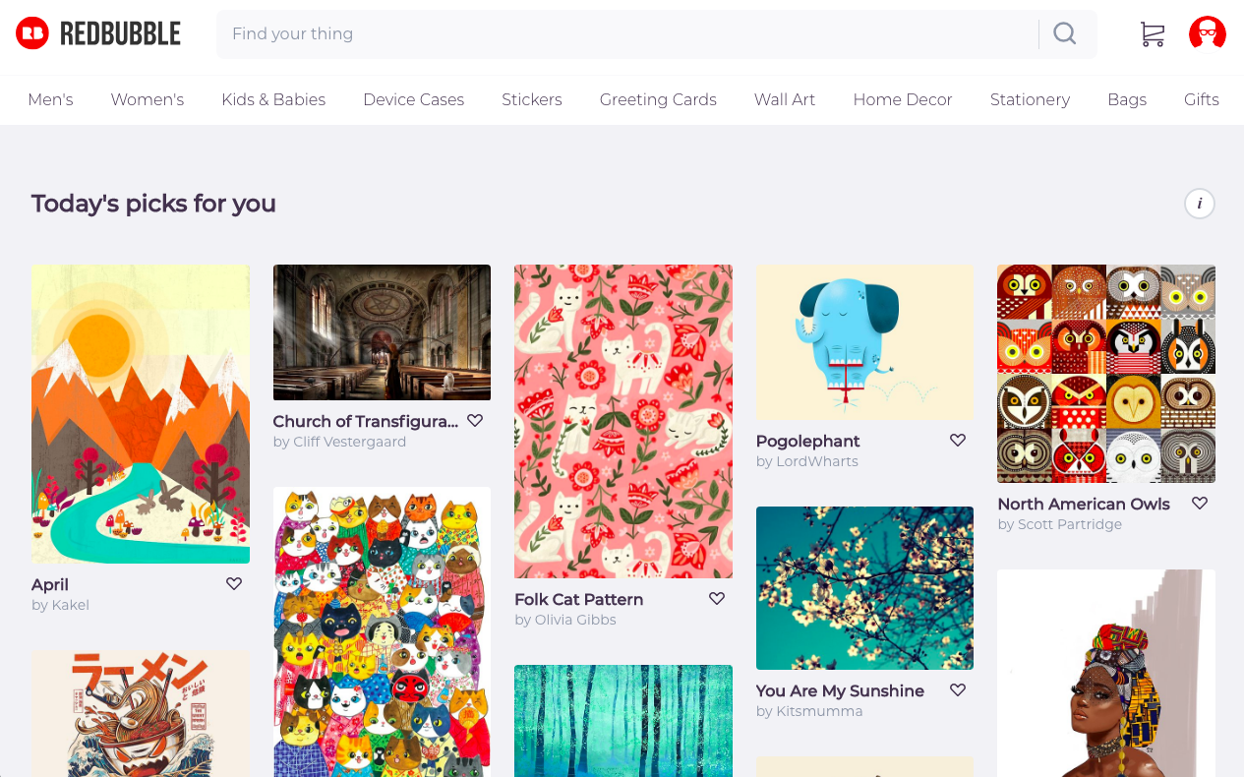This screenshot has width=1244, height=777.
Task: Click the heart icon on Folk Cat Pattern
Action: pos(717,598)
